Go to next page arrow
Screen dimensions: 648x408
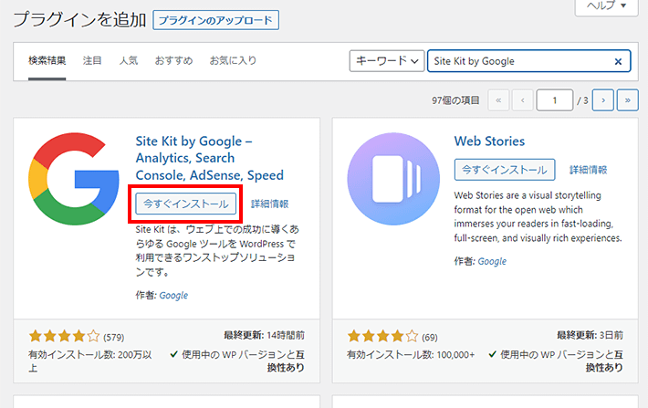tap(603, 100)
